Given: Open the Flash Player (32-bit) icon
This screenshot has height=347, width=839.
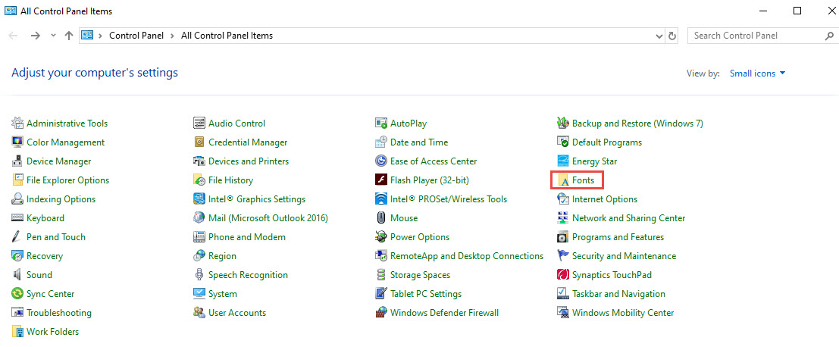Looking at the screenshot, I should 381,180.
